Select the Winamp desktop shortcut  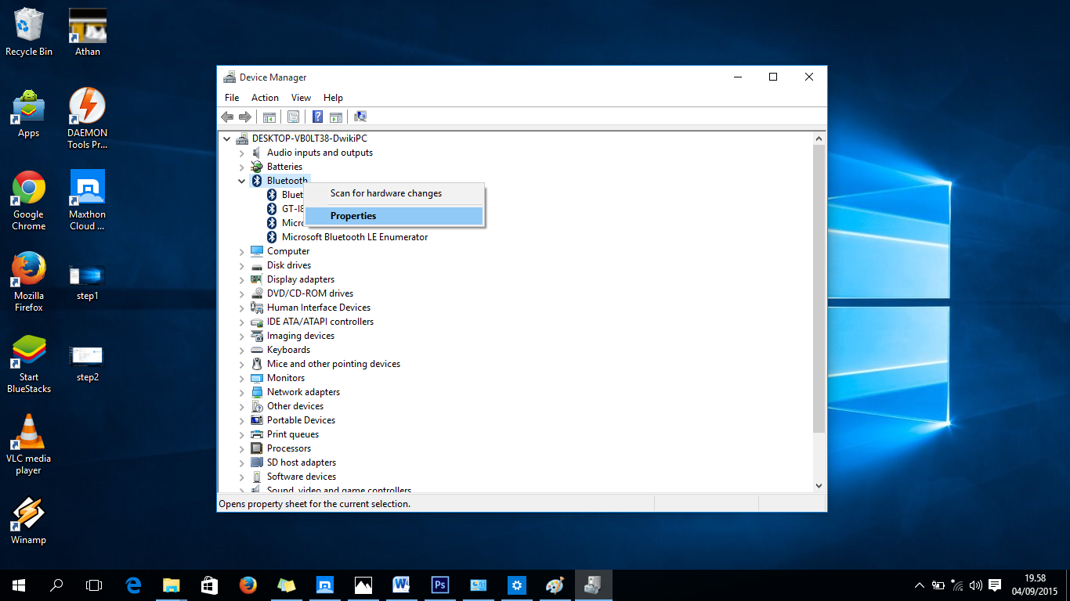(x=29, y=521)
